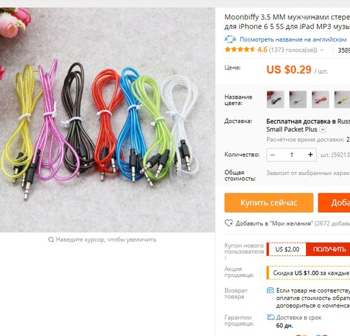
Task: Click the orange star rating icons
Action: [x=240, y=49]
